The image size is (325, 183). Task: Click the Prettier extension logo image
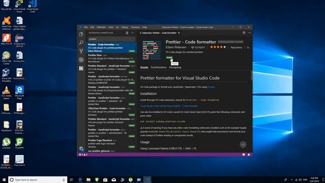pyautogui.click(x=152, y=50)
